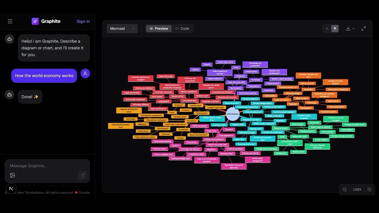This screenshot has height=213, width=379.
Task: Expand diagram to fullscreen
Action: click(x=363, y=28)
